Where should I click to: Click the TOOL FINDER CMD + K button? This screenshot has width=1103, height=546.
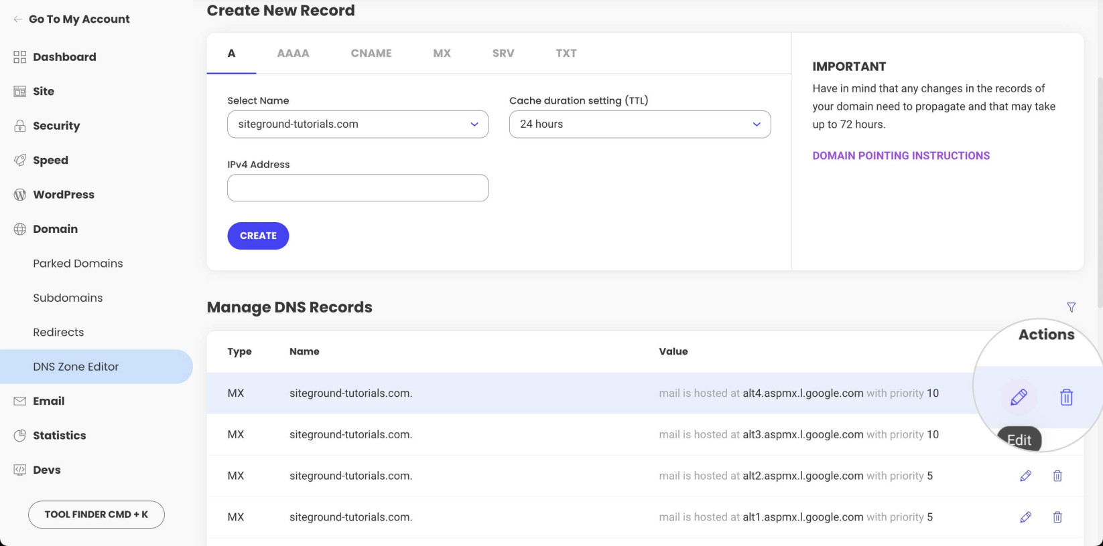(x=96, y=515)
